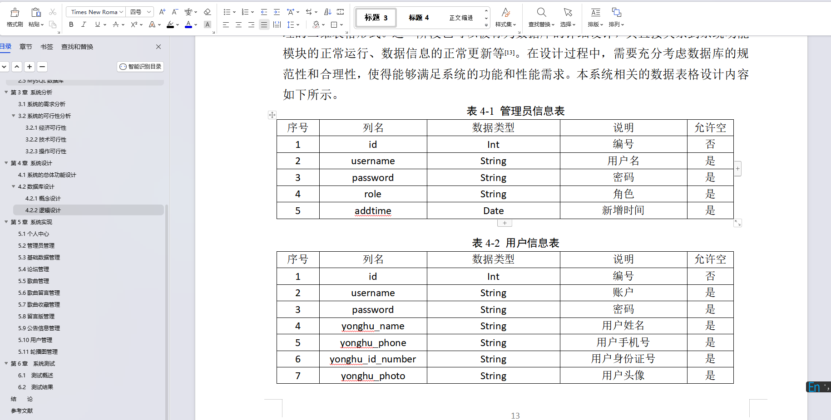This screenshot has height=420, width=831.
Task: Switch to the 书签 tab
Action: [x=47, y=47]
